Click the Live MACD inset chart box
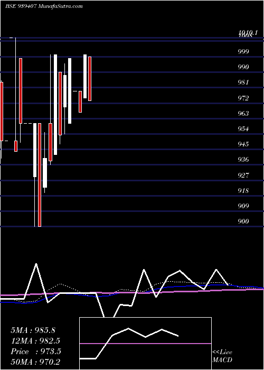 point(145,344)
